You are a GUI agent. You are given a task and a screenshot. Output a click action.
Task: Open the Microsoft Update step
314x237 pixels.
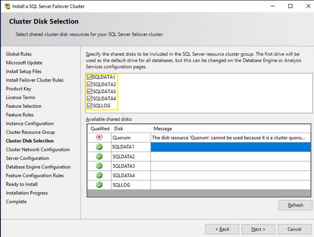pos(24,63)
